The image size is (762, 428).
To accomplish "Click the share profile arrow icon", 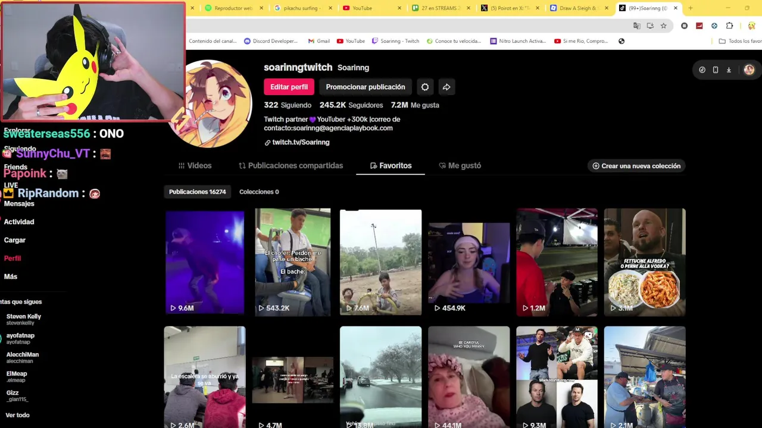I will pos(446,87).
